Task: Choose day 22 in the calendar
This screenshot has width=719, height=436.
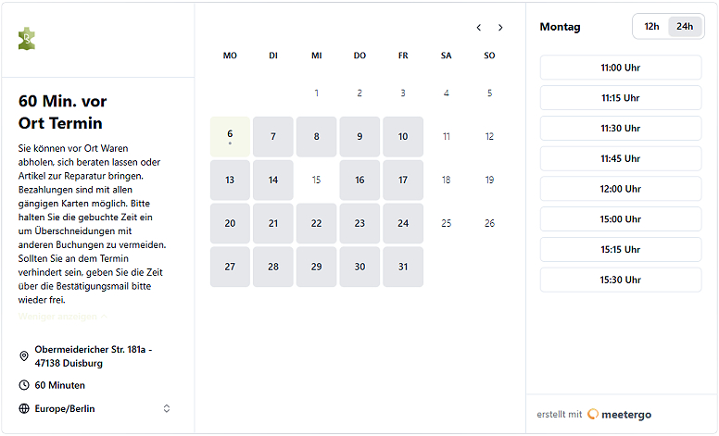Action: coord(316,223)
